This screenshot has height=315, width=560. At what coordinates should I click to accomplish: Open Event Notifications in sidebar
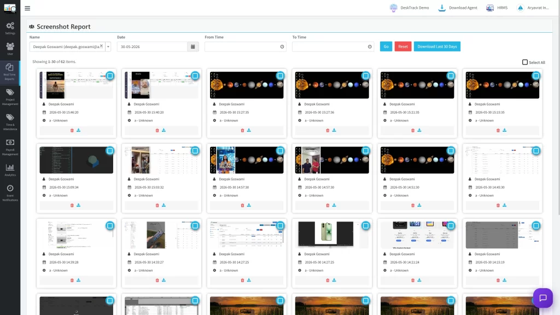[10, 193]
